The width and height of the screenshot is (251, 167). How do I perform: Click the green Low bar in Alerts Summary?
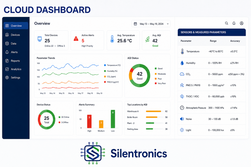tap(113, 119)
